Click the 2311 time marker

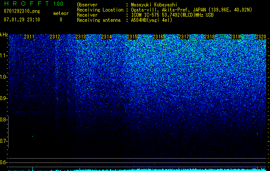pos(29,37)
